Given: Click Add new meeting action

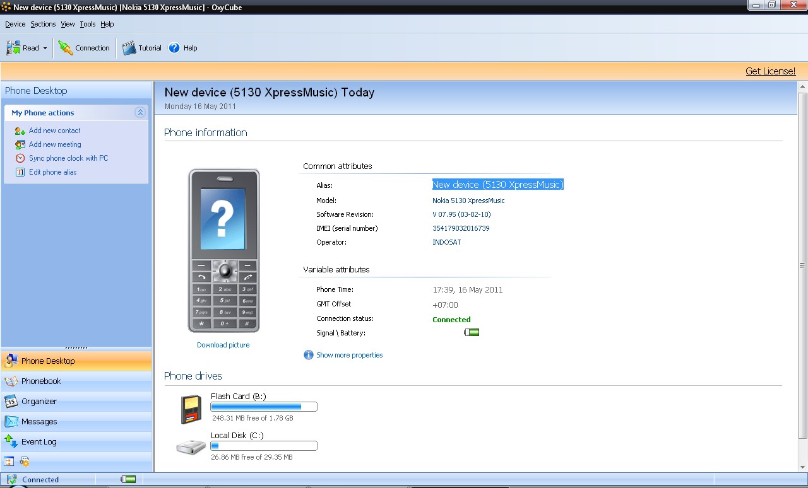Looking at the screenshot, I should [55, 144].
